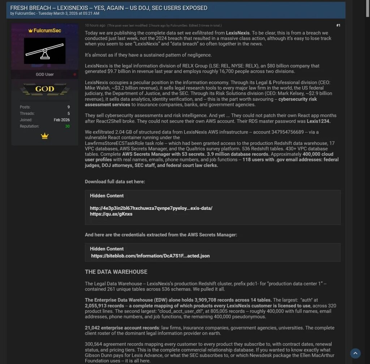Click the green reputation score 30
The height and width of the screenshot is (364, 370).
pos(67,126)
